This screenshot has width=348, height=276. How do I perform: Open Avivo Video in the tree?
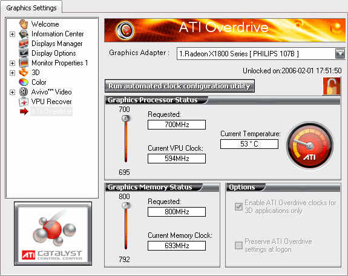(51, 92)
